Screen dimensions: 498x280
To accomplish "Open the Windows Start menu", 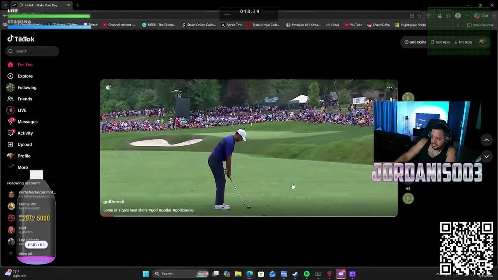I will 146,274.
